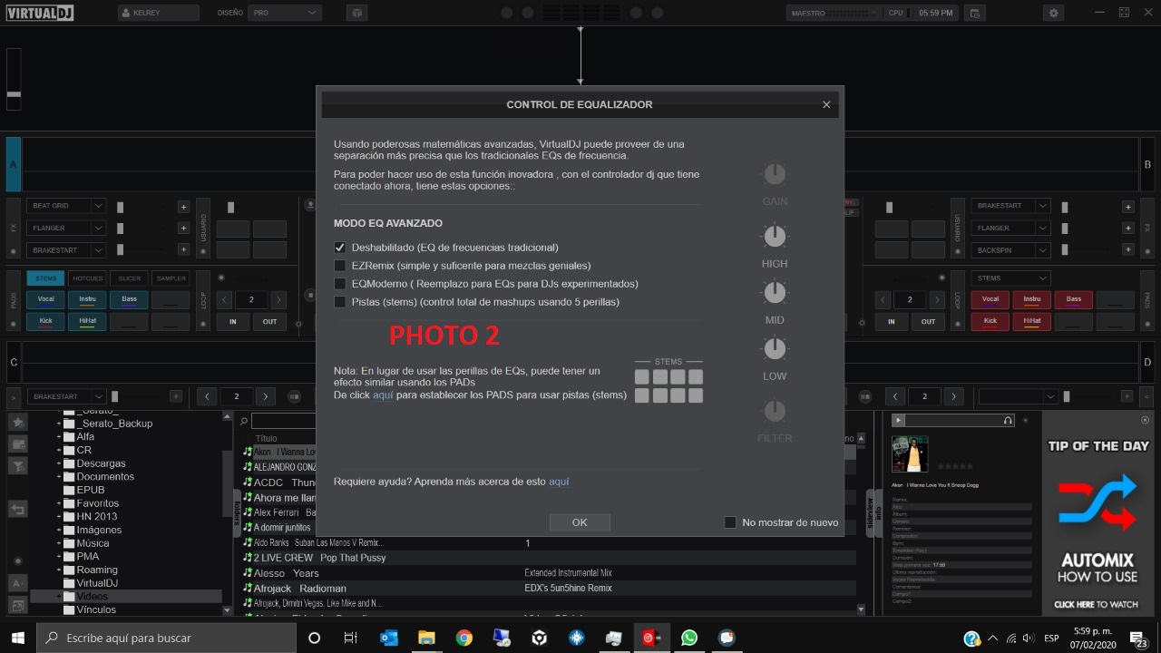1161x653 pixels.
Task: Open File Explorer from the taskbar
Action: coord(426,638)
